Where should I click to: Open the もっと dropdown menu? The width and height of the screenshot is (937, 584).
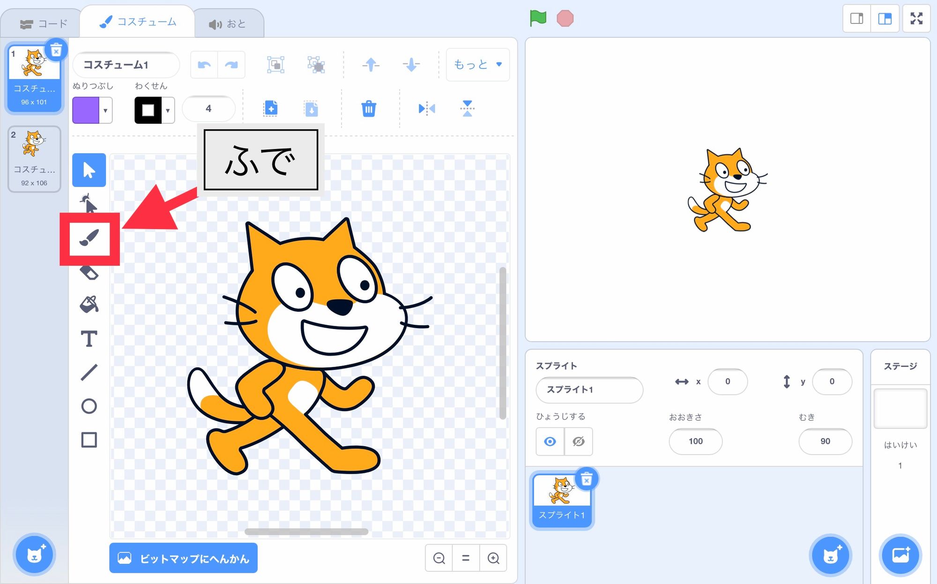[x=478, y=65]
